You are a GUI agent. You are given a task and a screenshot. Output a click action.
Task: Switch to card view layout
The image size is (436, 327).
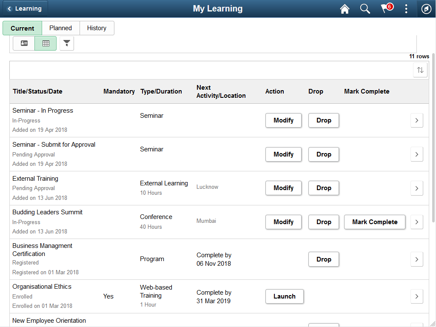click(x=24, y=43)
